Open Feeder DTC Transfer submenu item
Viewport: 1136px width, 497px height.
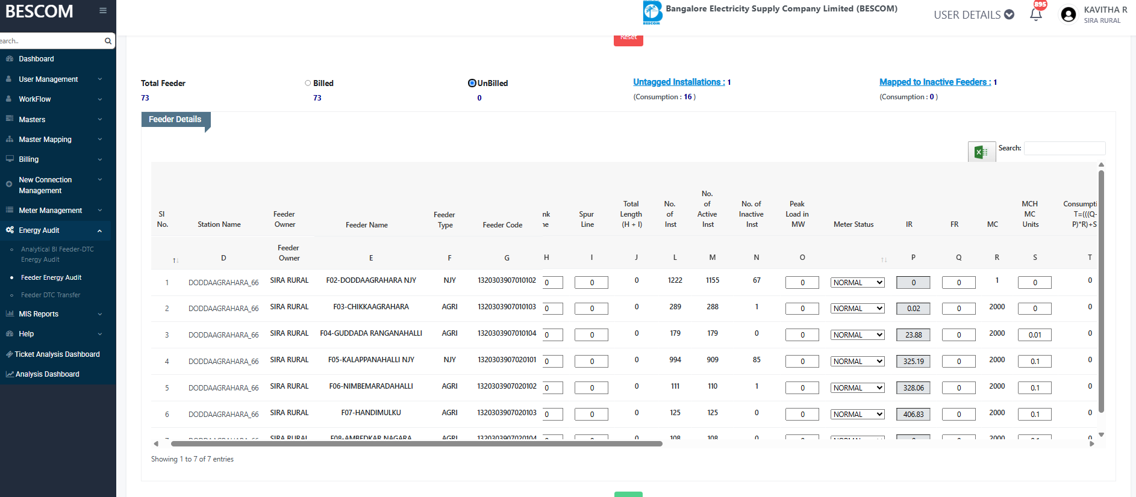[51, 295]
